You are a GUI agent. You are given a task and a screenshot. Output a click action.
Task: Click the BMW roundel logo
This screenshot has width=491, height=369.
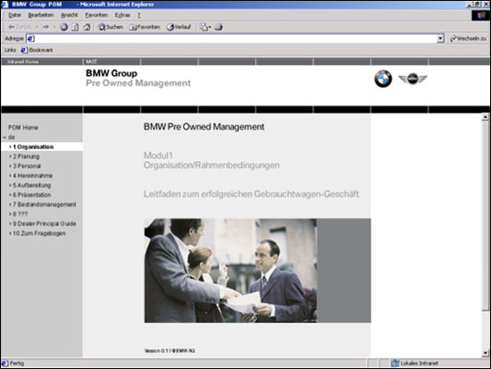click(x=383, y=79)
